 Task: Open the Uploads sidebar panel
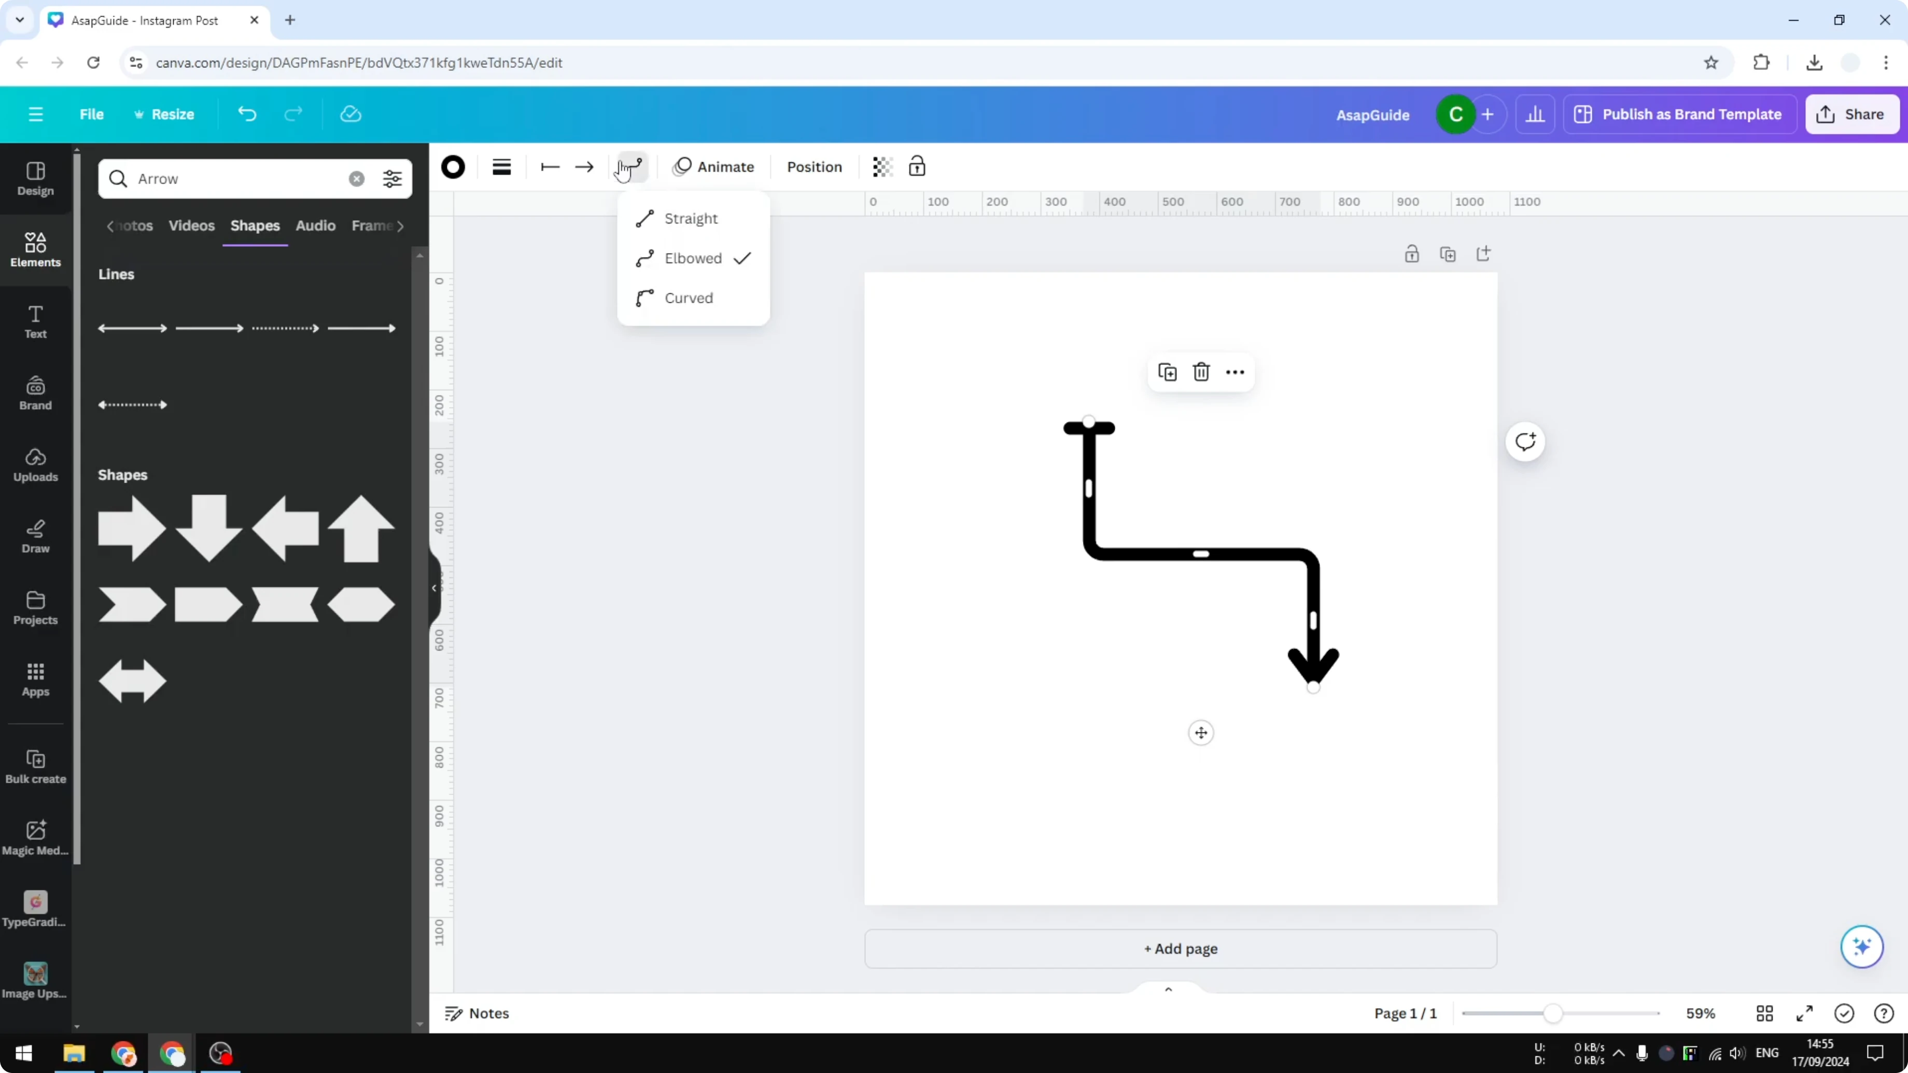pos(36,465)
